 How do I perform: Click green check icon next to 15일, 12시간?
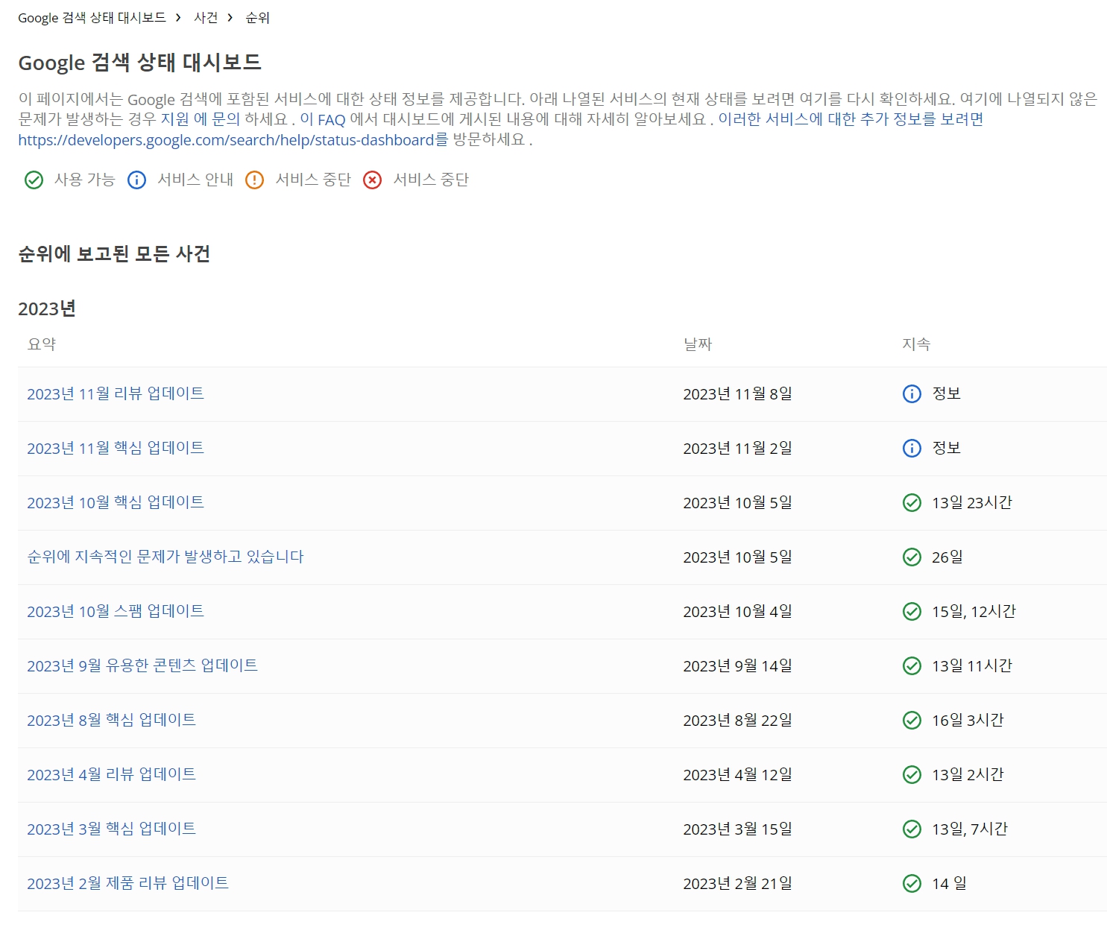point(912,612)
